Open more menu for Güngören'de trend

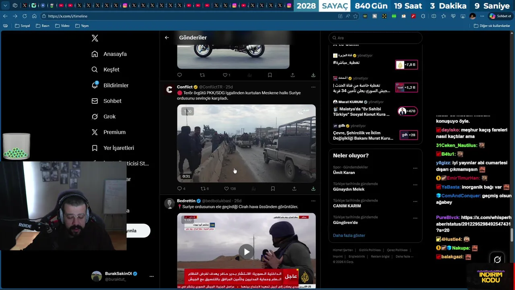pos(415,218)
